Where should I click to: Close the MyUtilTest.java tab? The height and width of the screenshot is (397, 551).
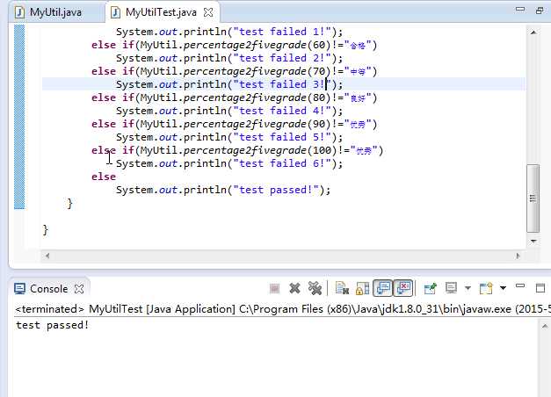point(208,12)
